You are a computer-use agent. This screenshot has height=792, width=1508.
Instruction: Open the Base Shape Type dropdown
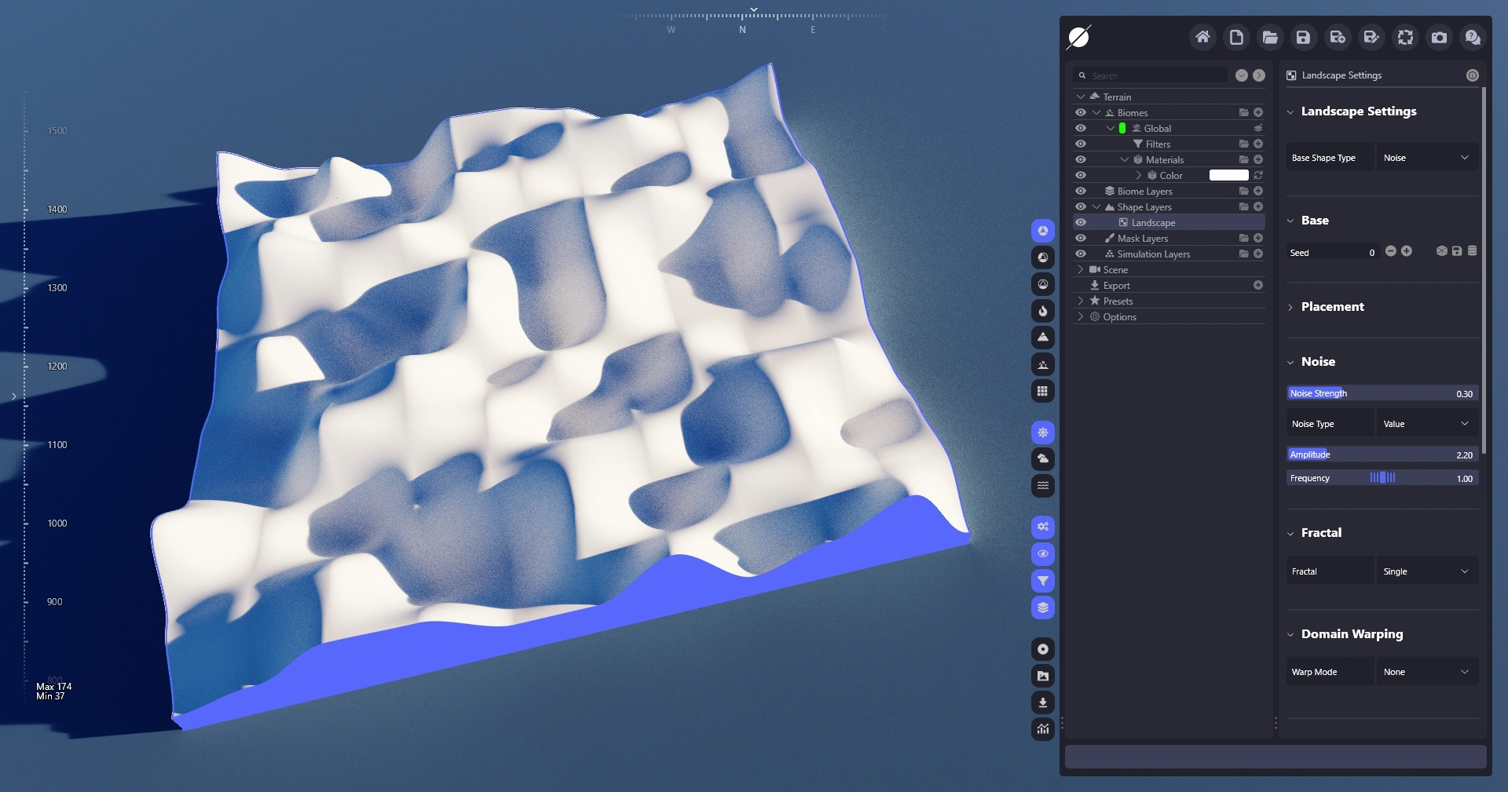pos(1426,158)
